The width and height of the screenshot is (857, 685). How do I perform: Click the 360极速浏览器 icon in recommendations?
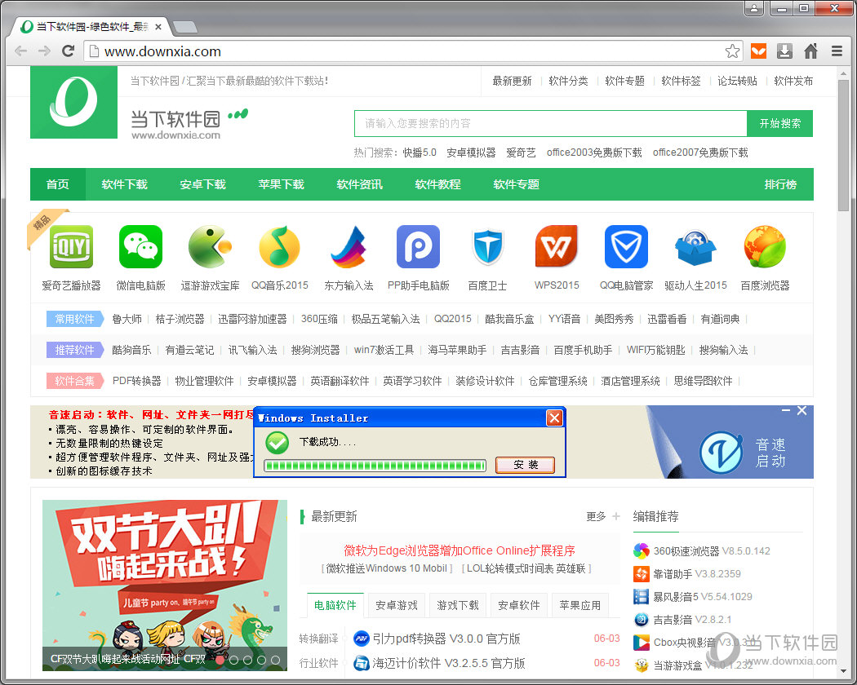(x=641, y=551)
